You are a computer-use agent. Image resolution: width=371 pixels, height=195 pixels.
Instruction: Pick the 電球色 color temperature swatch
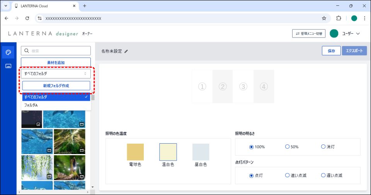click(x=135, y=152)
